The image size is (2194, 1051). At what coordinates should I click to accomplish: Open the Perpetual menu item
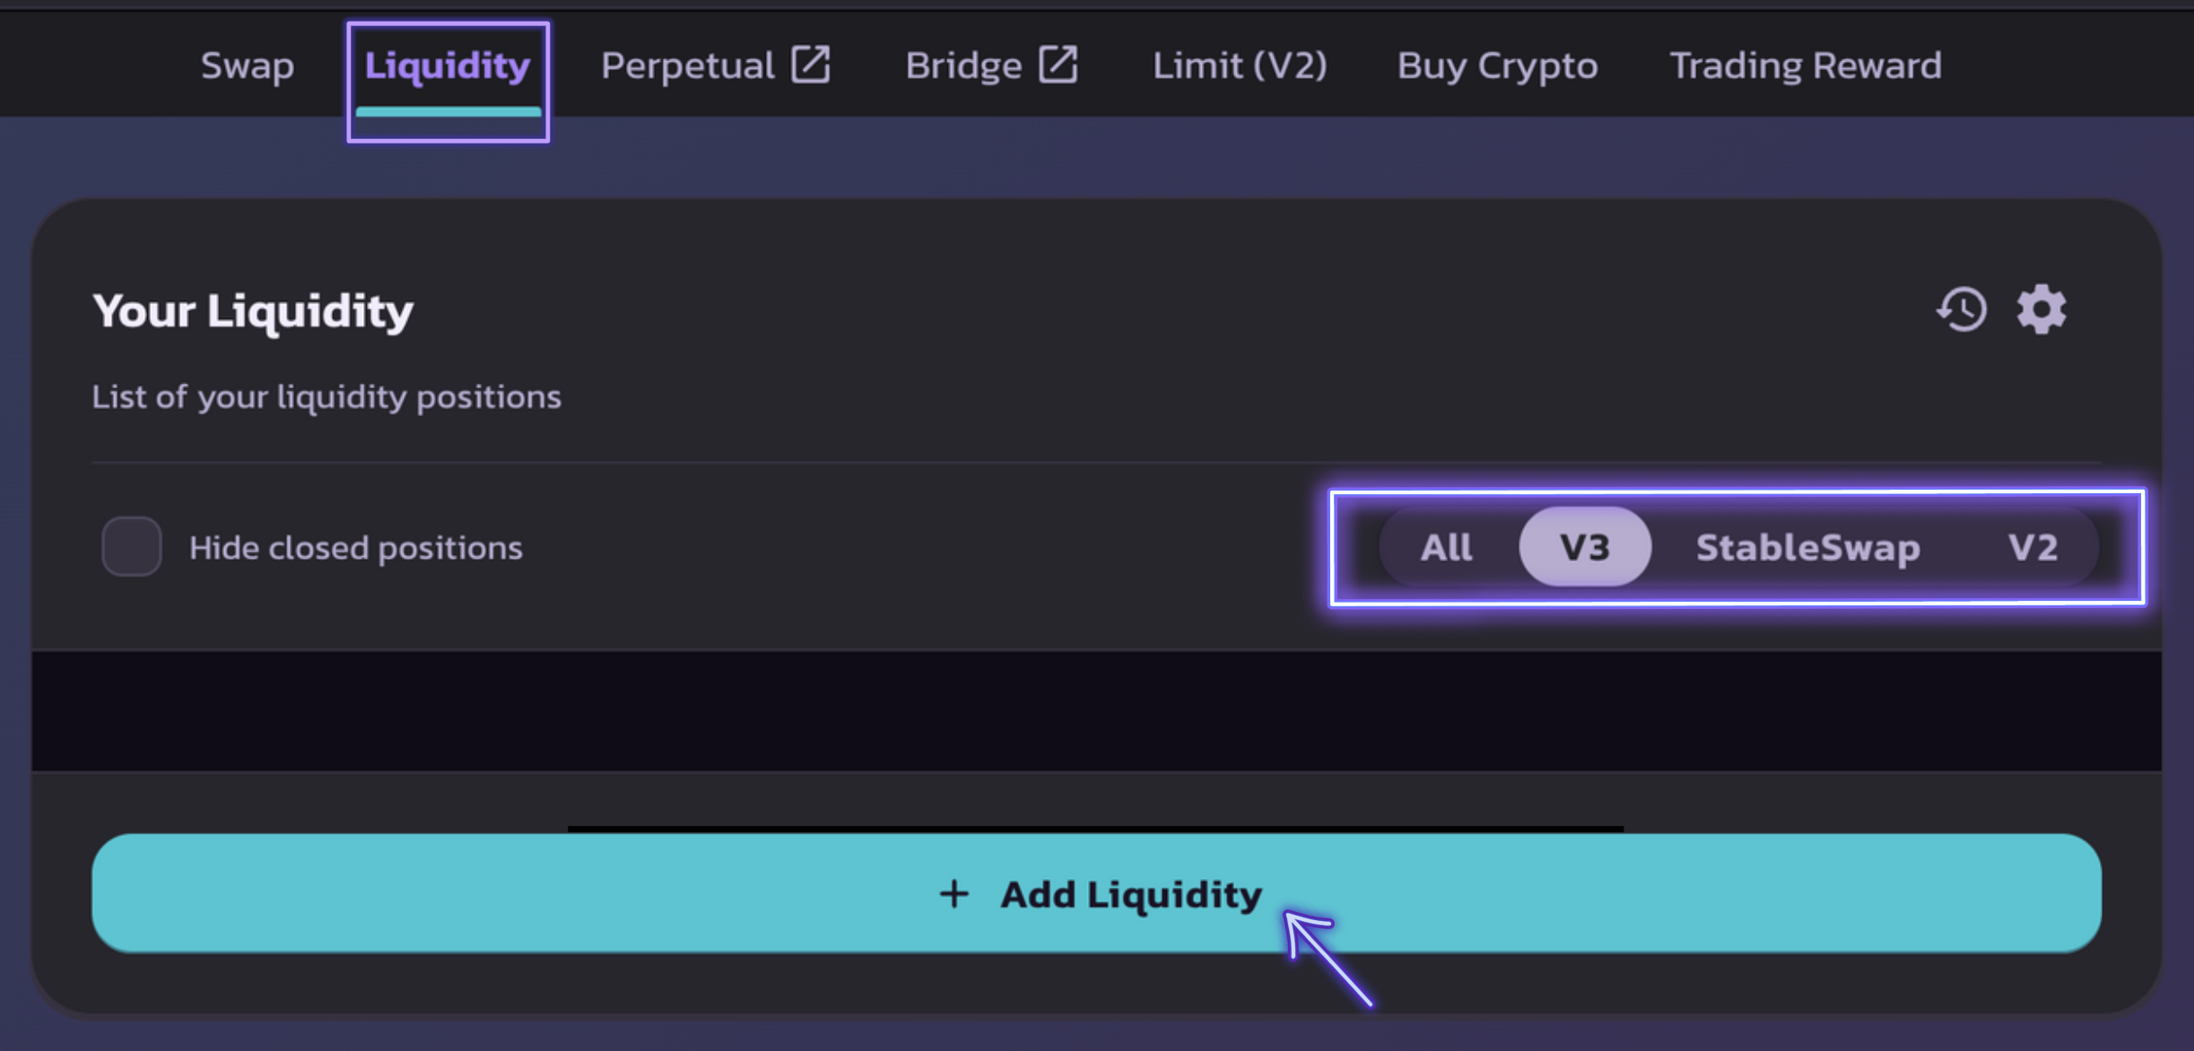tap(687, 65)
